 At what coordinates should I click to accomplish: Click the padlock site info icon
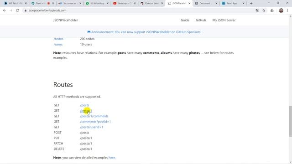click(x=26, y=10)
